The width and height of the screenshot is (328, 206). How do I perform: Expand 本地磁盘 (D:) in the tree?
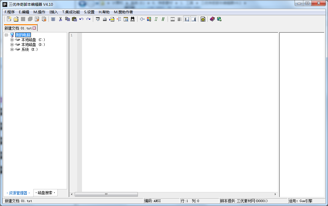(12, 45)
